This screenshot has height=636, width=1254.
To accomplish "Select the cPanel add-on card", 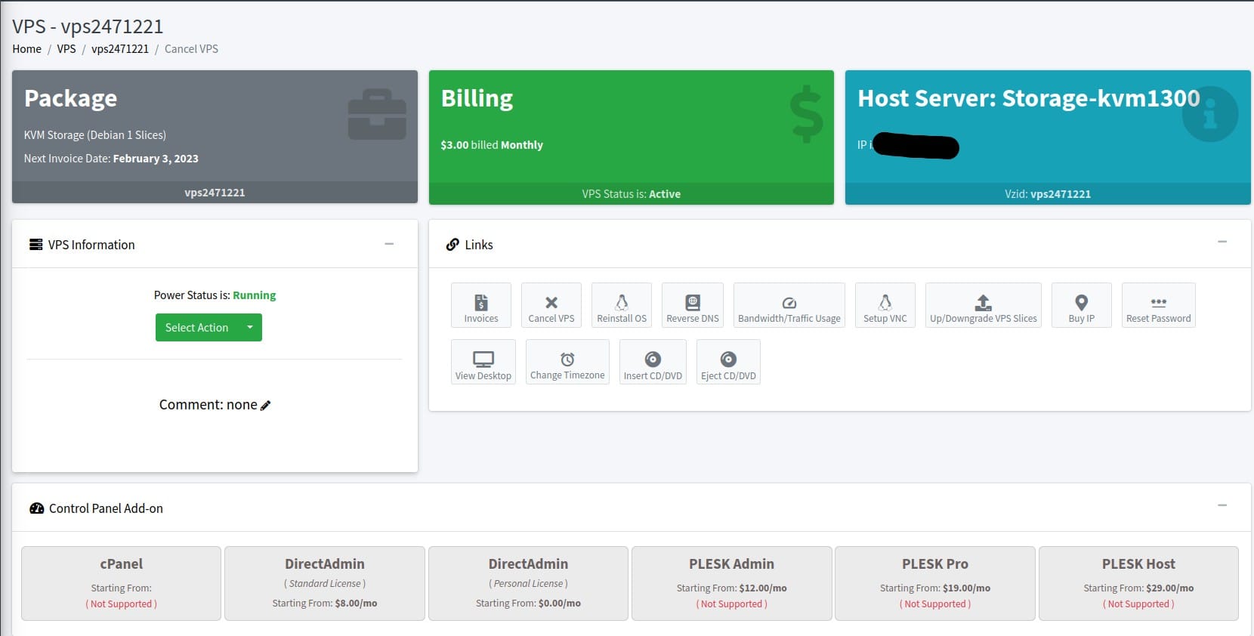I will pos(121,583).
